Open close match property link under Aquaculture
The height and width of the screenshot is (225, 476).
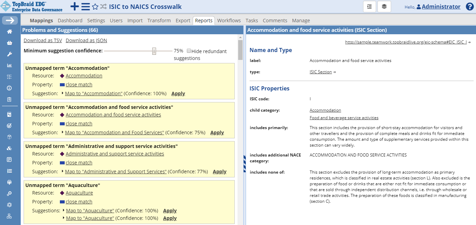point(79,202)
